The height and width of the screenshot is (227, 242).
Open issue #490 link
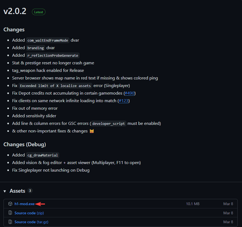click(129, 93)
